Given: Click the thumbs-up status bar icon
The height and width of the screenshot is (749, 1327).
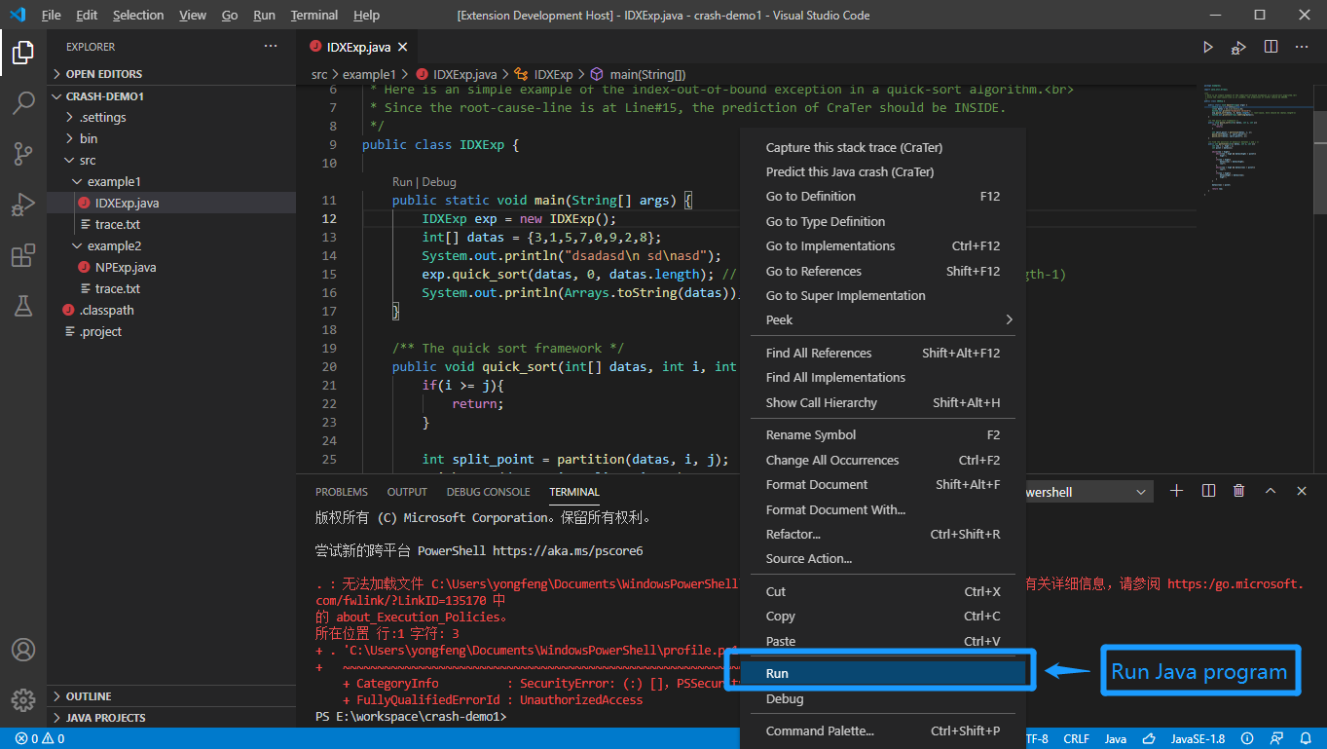Looking at the screenshot, I should point(1149,738).
